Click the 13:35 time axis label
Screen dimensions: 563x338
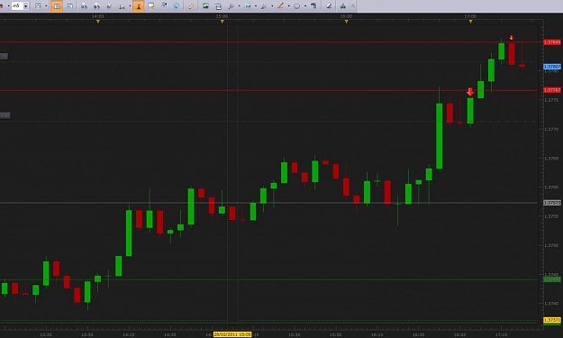pos(46,334)
